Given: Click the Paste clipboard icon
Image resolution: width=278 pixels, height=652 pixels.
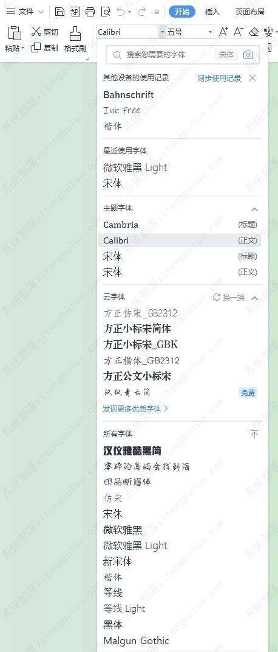Looking at the screenshot, I should click(x=15, y=33).
